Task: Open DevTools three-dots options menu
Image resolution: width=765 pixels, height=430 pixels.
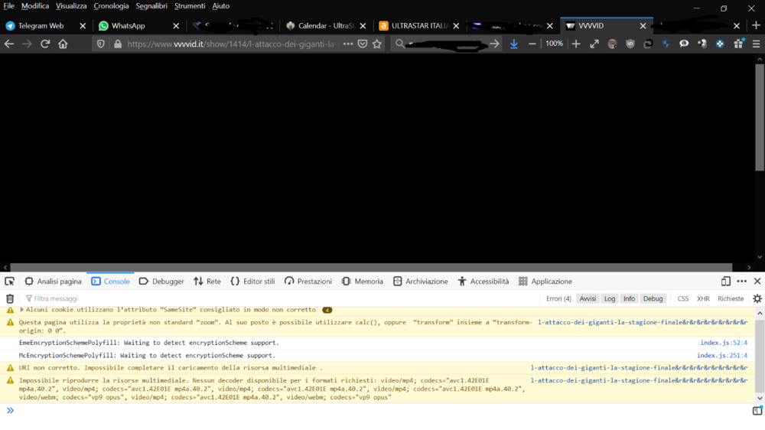Action: [741, 282]
